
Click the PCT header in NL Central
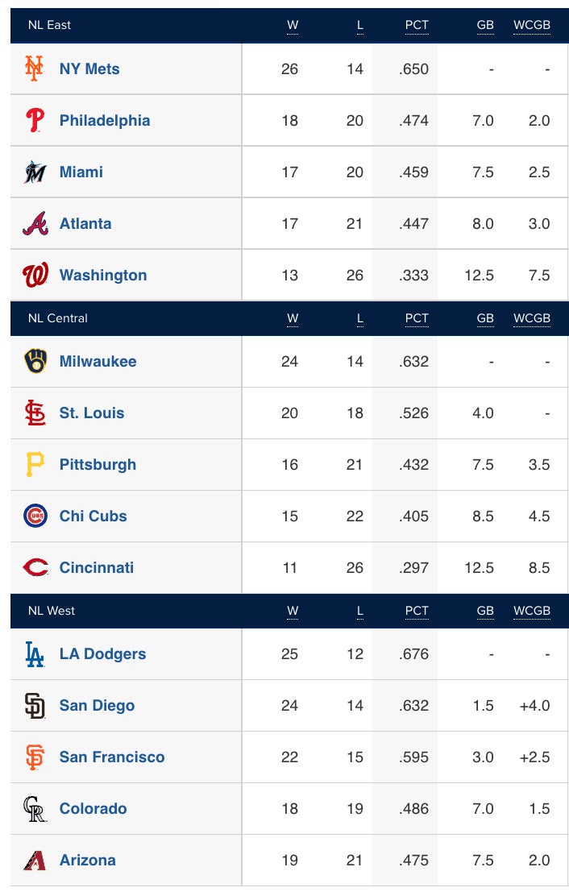pyautogui.click(x=417, y=318)
